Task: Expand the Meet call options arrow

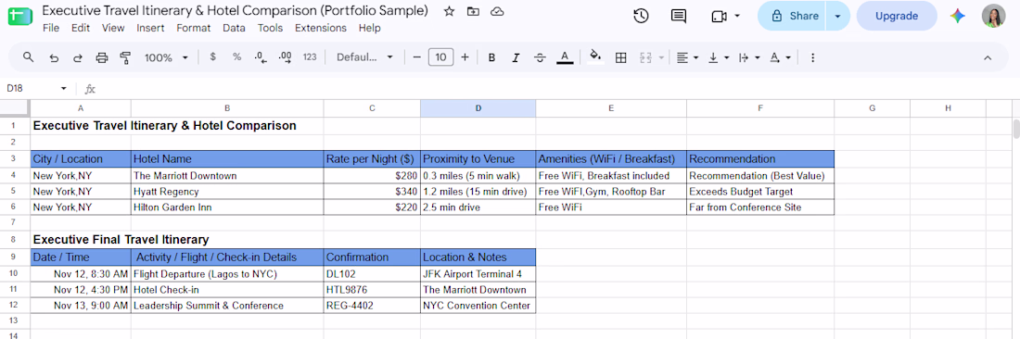Action: [x=737, y=17]
